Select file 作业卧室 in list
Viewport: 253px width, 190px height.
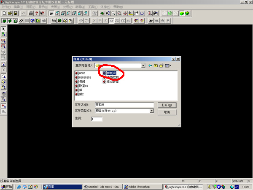(x=111, y=81)
